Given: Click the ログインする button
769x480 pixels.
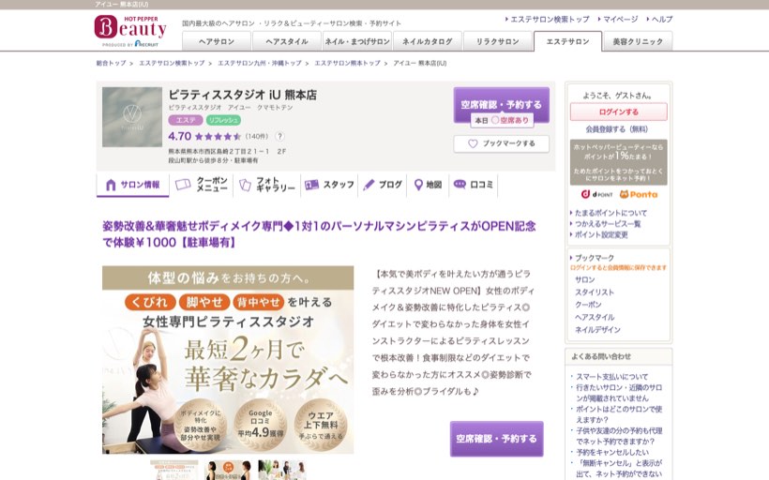Looking at the screenshot, I should [x=618, y=112].
